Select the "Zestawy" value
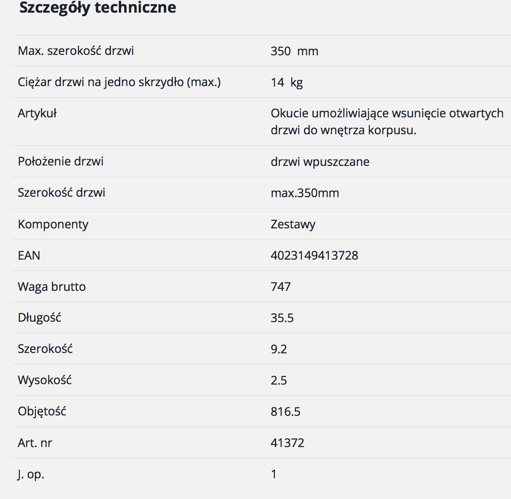The width and height of the screenshot is (511, 499). pos(293,224)
